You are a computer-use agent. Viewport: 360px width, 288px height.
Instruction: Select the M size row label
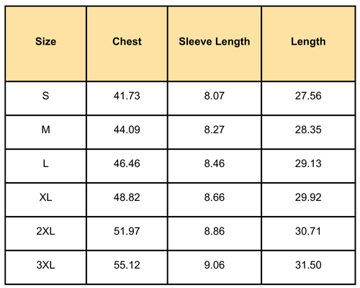45,132
